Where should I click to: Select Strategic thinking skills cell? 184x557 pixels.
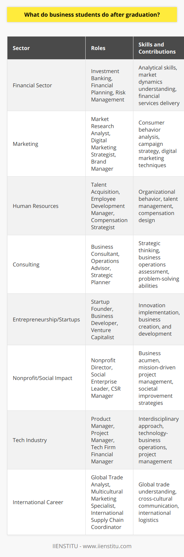tap(158, 264)
